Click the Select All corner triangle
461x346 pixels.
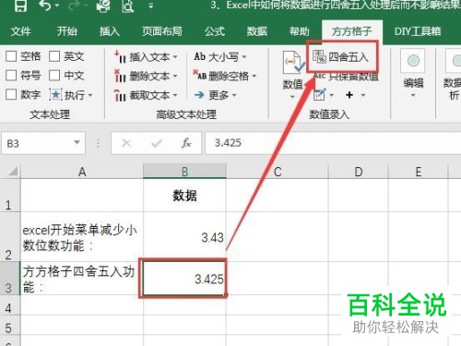point(13,171)
